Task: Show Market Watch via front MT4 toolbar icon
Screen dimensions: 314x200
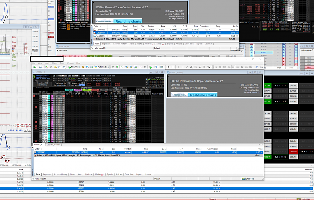Action: [x=47, y=67]
